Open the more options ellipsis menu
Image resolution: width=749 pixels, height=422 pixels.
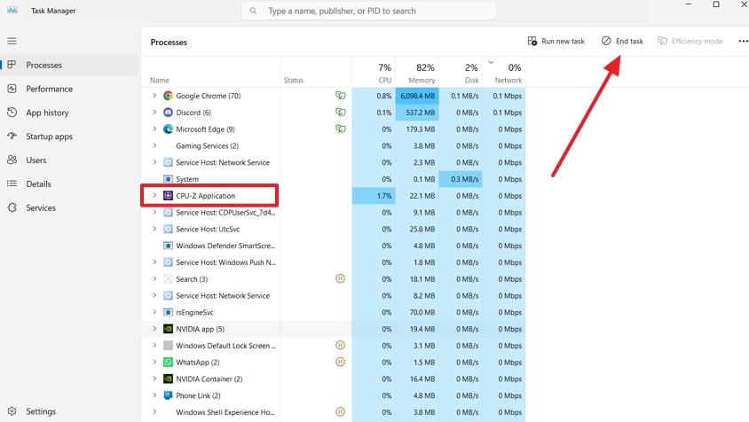(743, 41)
